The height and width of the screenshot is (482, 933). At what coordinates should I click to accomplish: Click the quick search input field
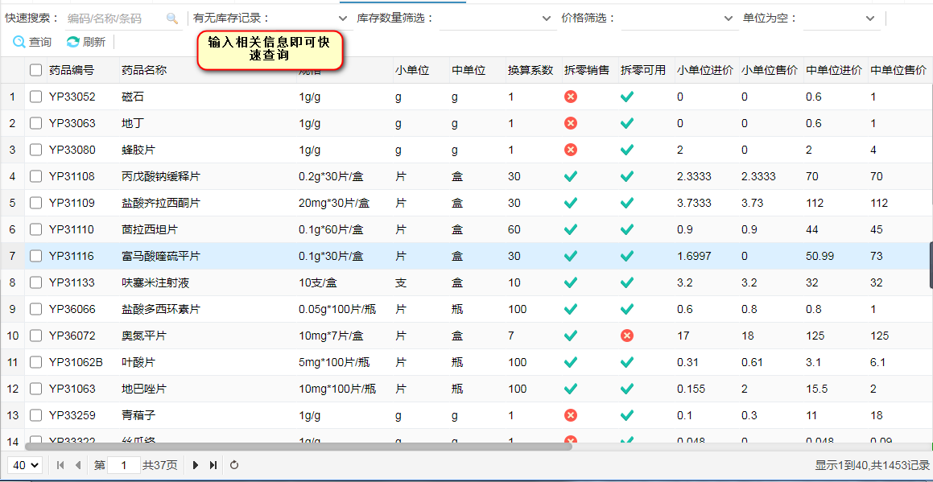(x=115, y=19)
